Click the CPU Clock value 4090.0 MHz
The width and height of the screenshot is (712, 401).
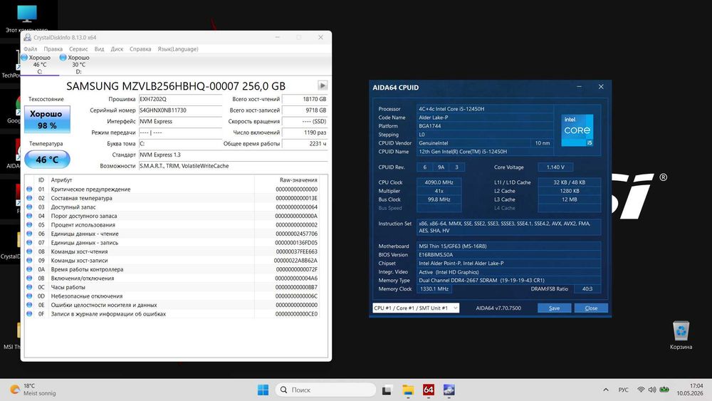pyautogui.click(x=439, y=182)
